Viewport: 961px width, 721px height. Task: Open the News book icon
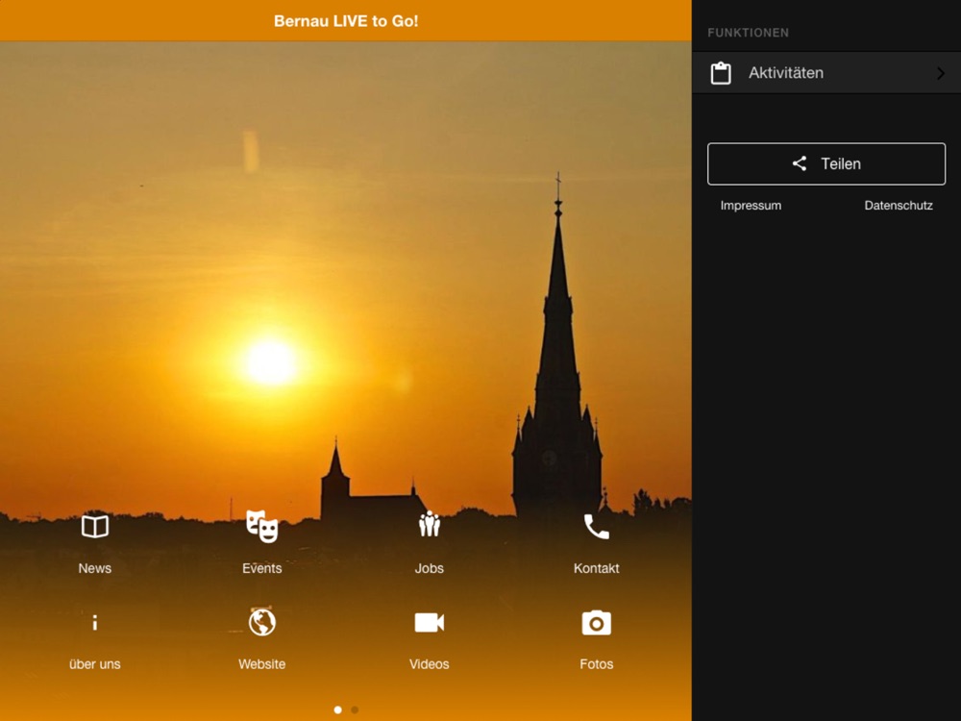click(95, 526)
